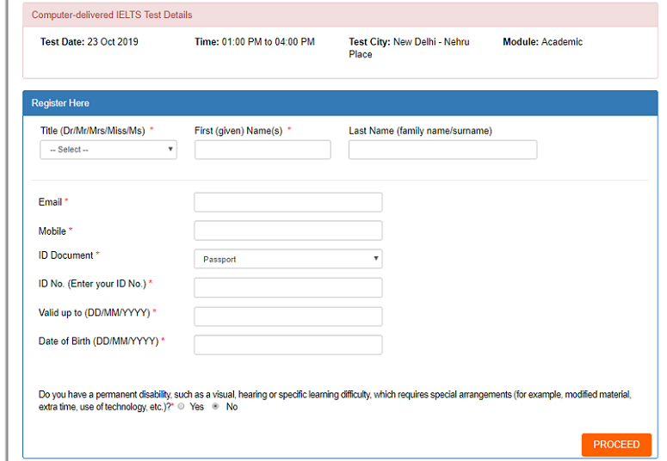The height and width of the screenshot is (461, 667).
Task: Click the test Time 01:00 PM text
Action: [x=255, y=42]
